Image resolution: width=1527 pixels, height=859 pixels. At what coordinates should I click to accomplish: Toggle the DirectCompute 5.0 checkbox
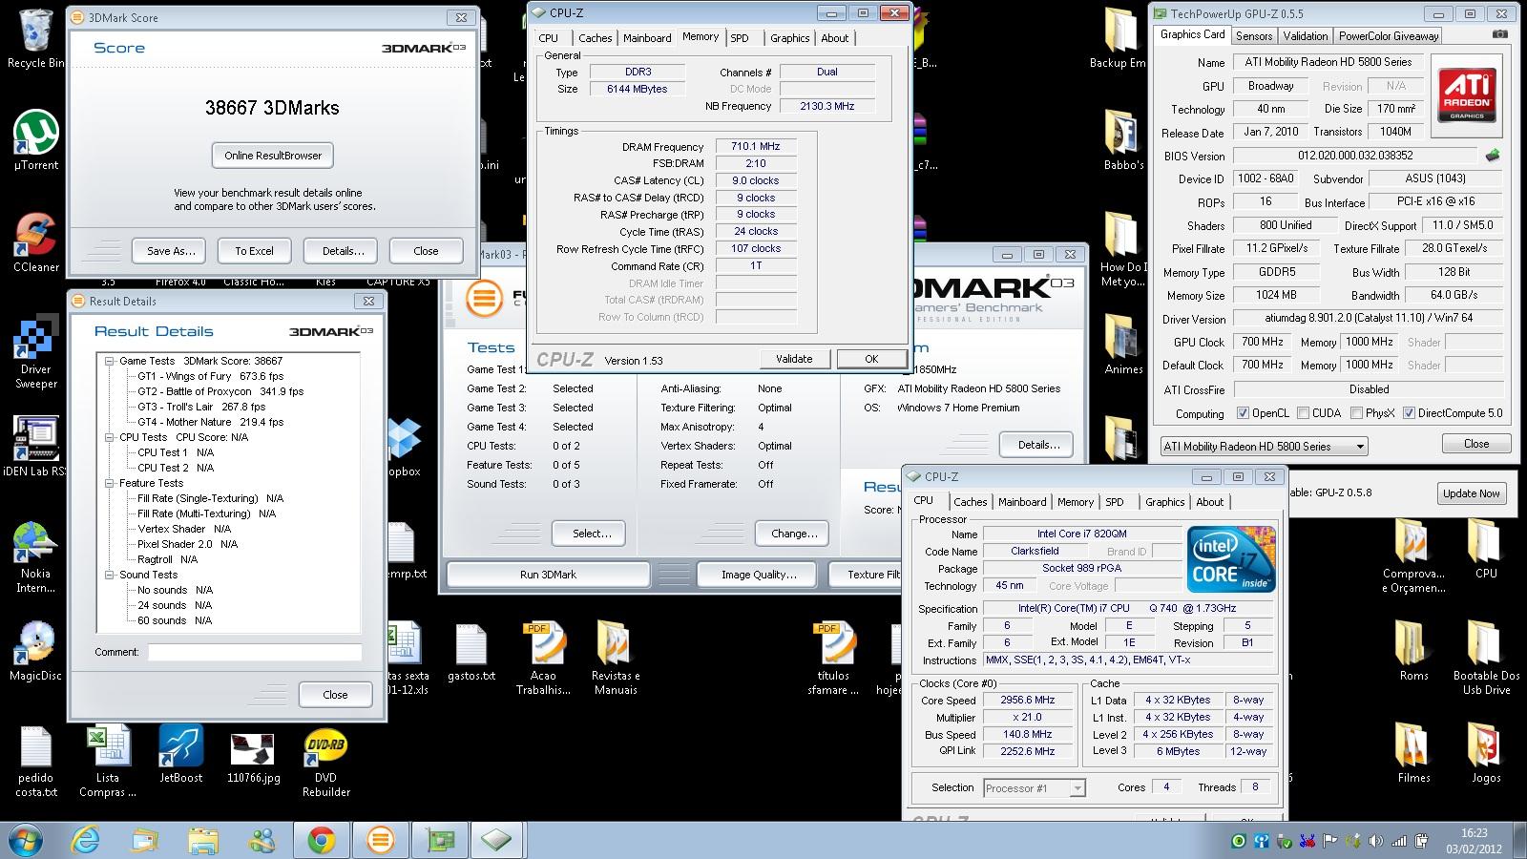(x=1409, y=413)
